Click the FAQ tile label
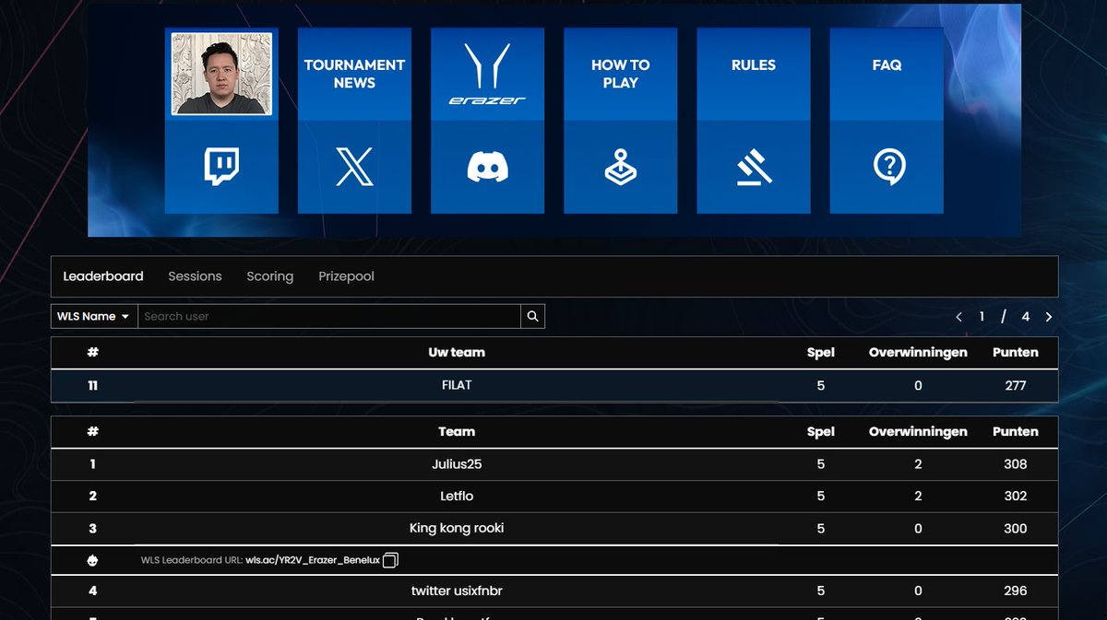1107x620 pixels. (x=887, y=65)
